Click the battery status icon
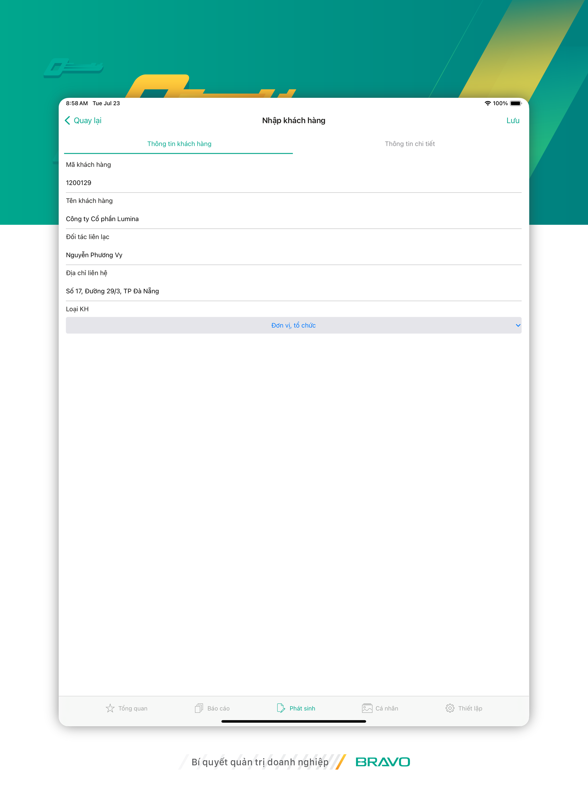 pos(516,103)
